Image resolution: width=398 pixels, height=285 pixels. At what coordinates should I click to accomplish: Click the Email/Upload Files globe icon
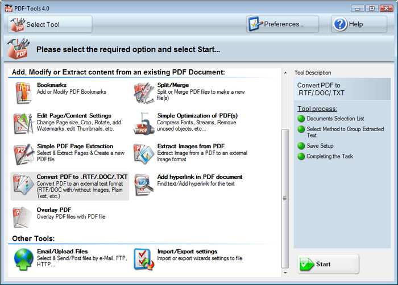tap(24, 259)
